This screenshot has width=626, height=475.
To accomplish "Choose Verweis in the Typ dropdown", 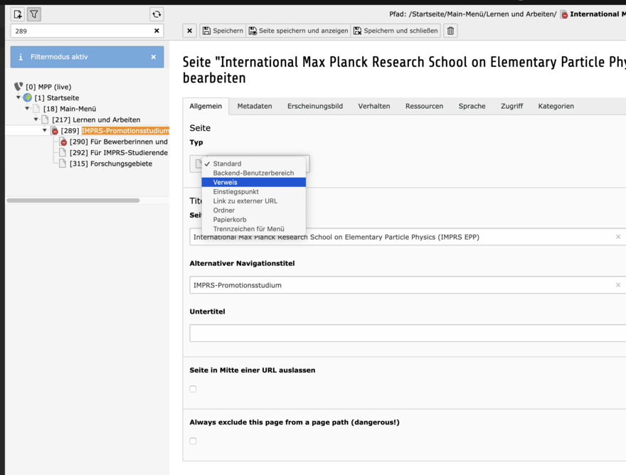I will tap(253, 183).
